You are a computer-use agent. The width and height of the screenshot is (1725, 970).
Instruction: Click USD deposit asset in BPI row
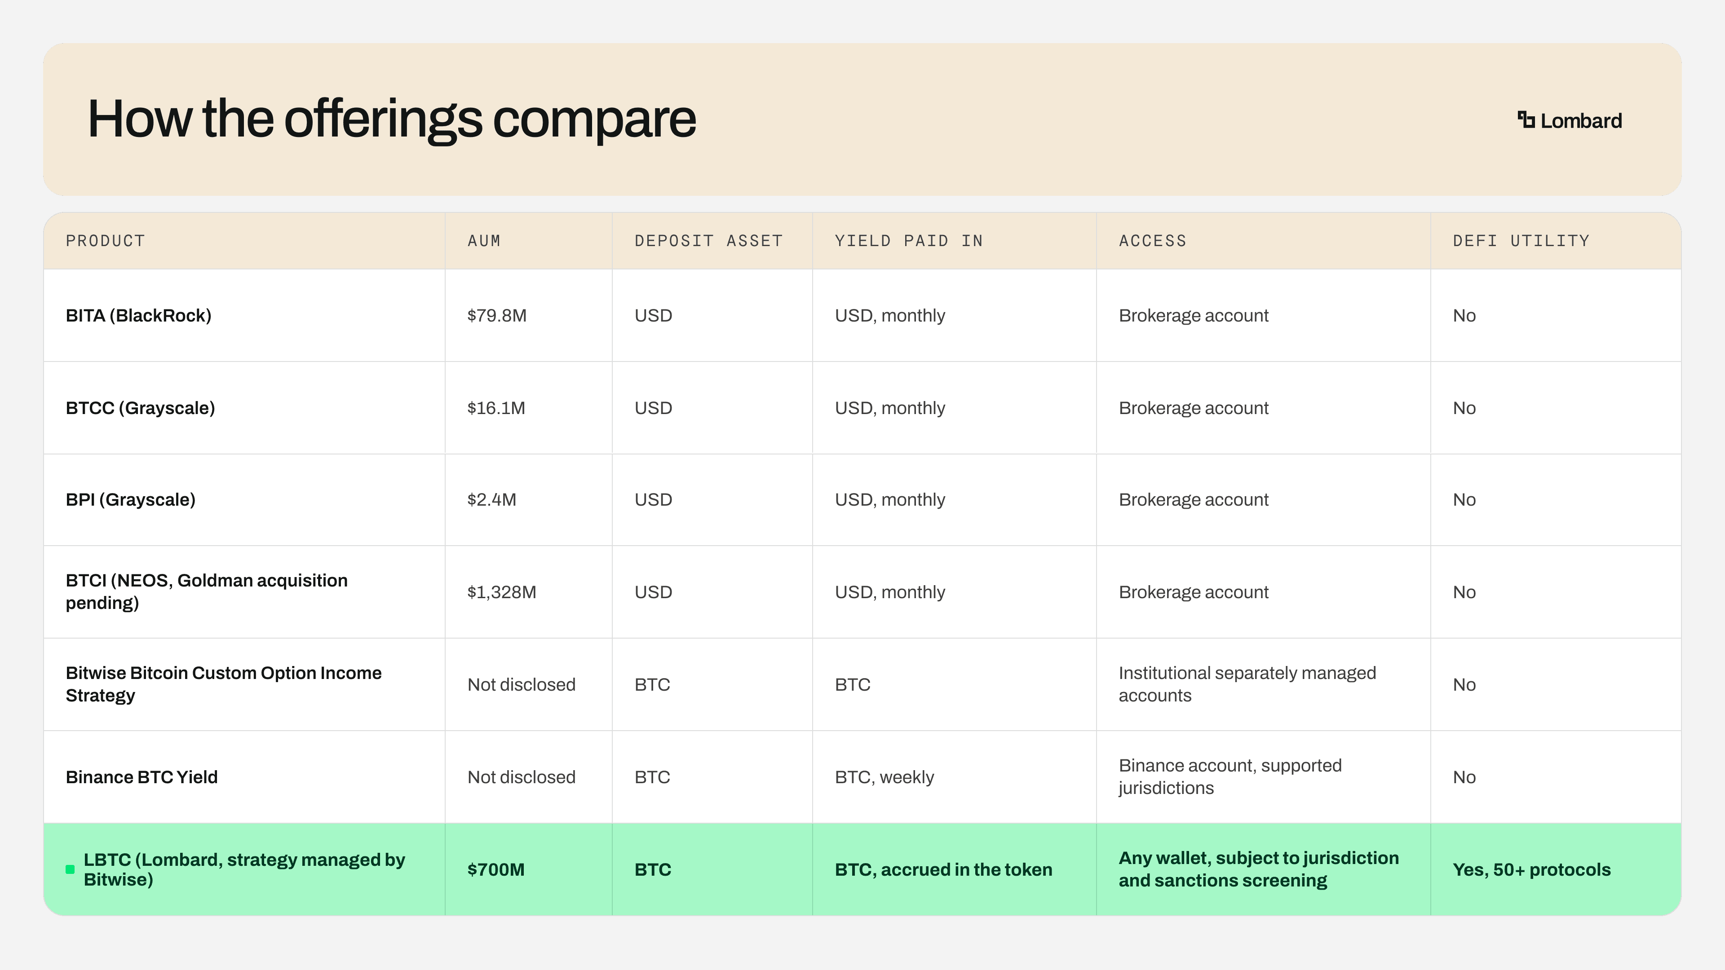pos(654,499)
